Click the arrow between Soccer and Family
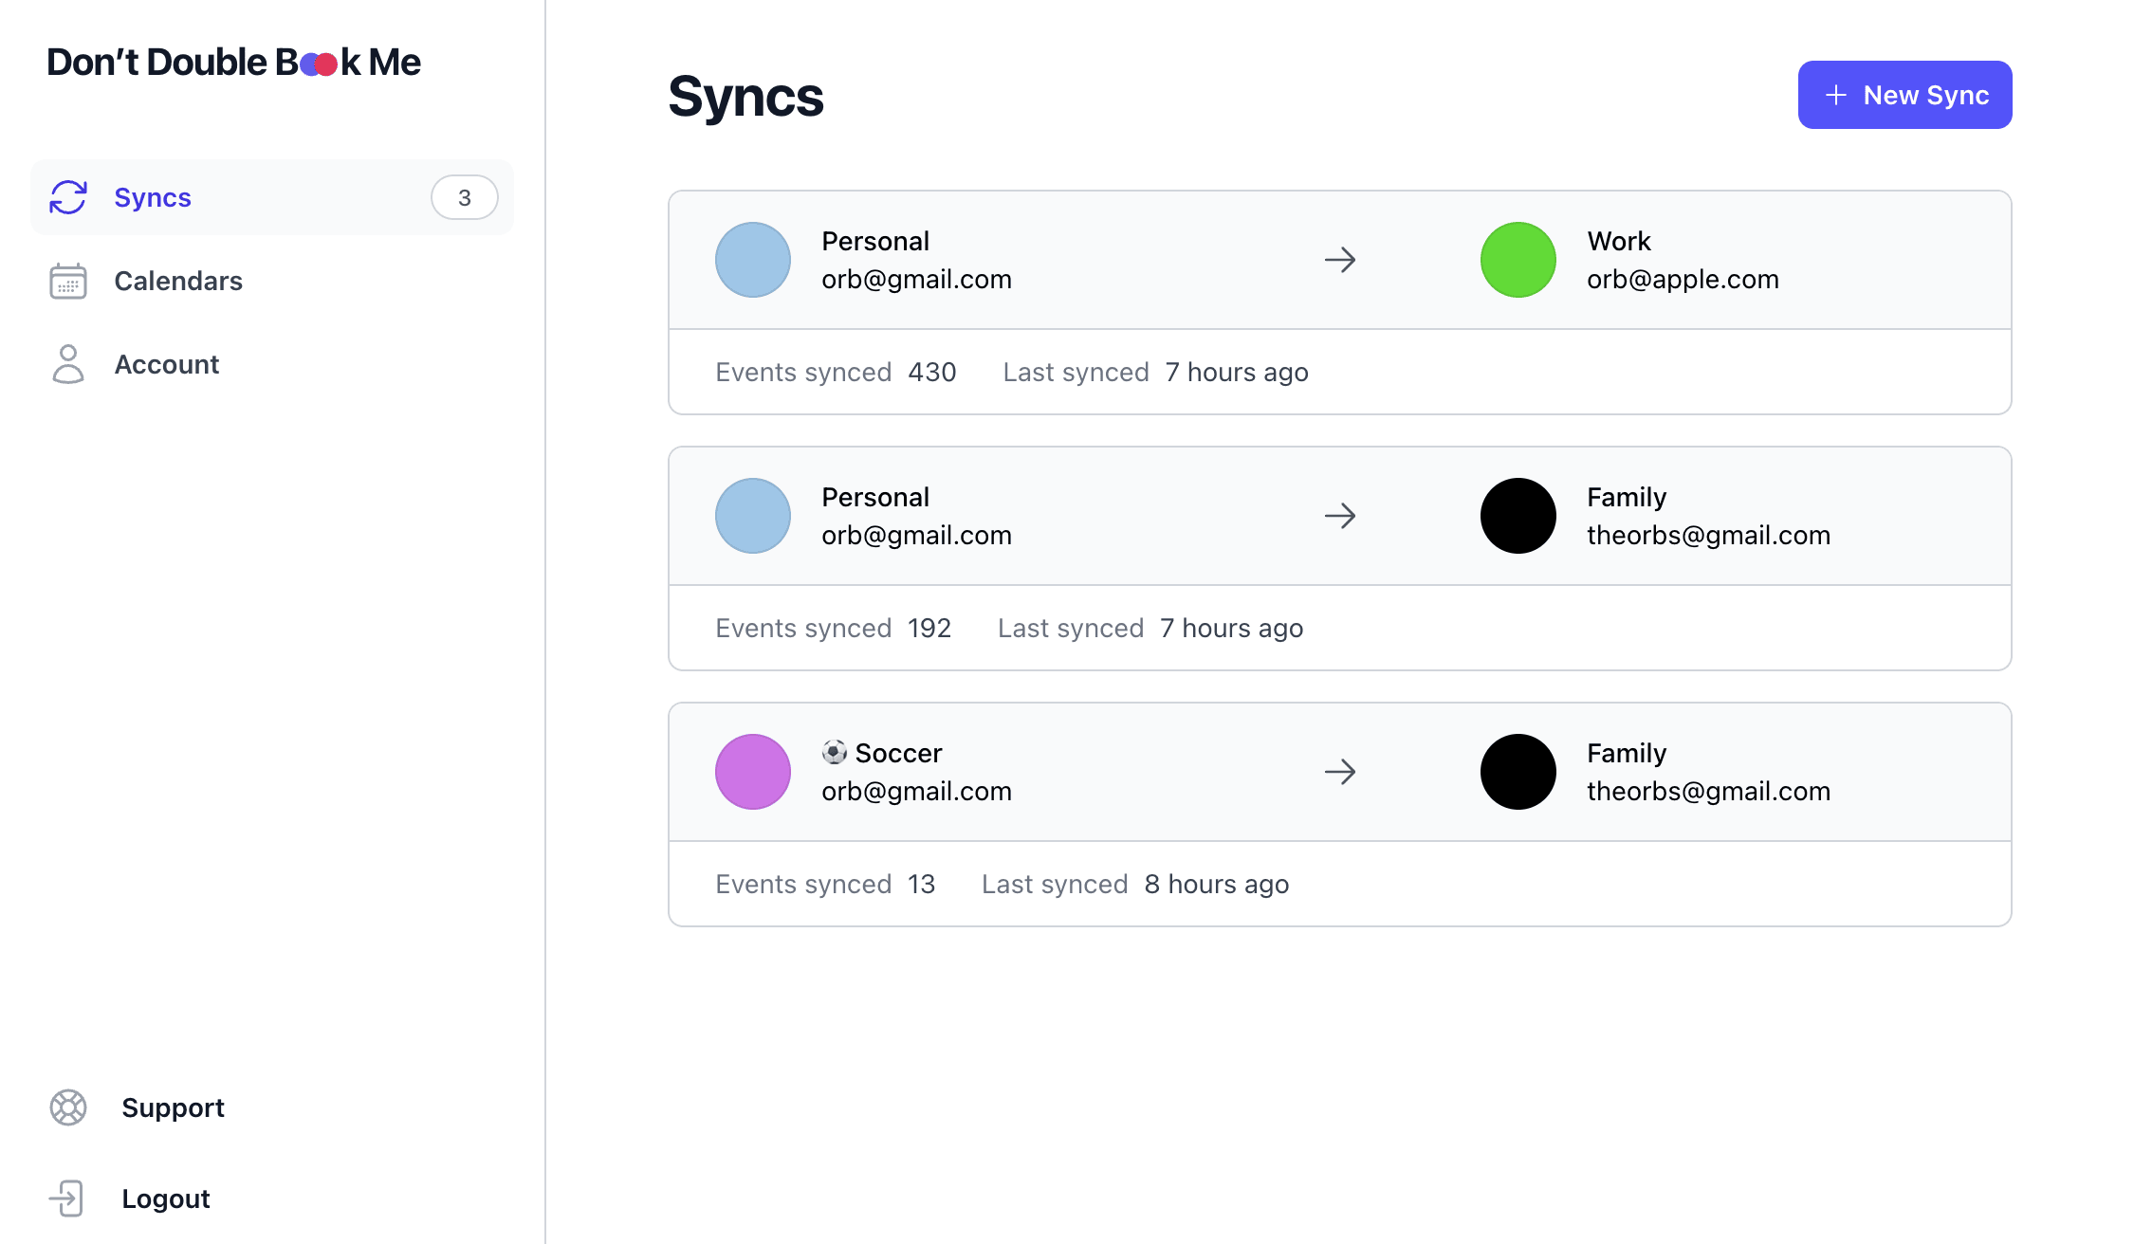2134x1244 pixels. click(x=1340, y=772)
